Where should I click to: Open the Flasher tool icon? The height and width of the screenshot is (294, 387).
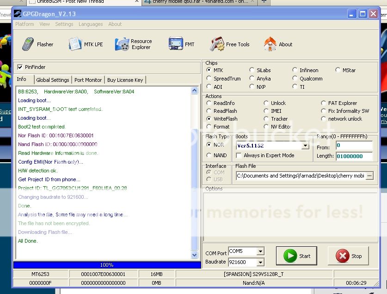pos(28,44)
